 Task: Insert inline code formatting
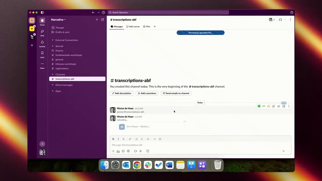(155, 139)
